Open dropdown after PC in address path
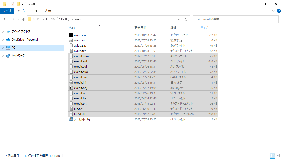This screenshot has width=282, height=159. (x=43, y=19)
